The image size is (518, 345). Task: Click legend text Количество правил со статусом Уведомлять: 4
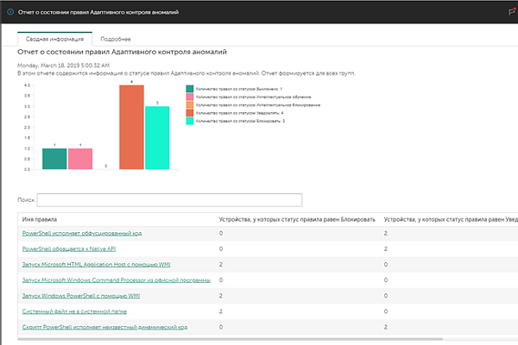[x=239, y=113]
